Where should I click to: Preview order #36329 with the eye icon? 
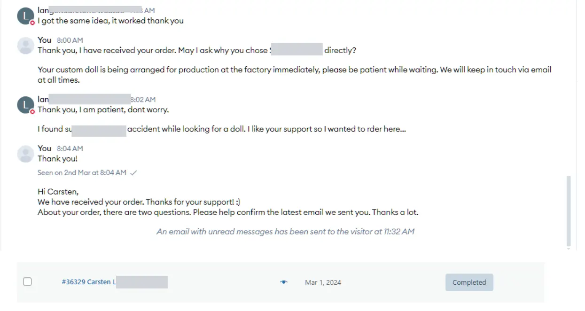click(283, 282)
